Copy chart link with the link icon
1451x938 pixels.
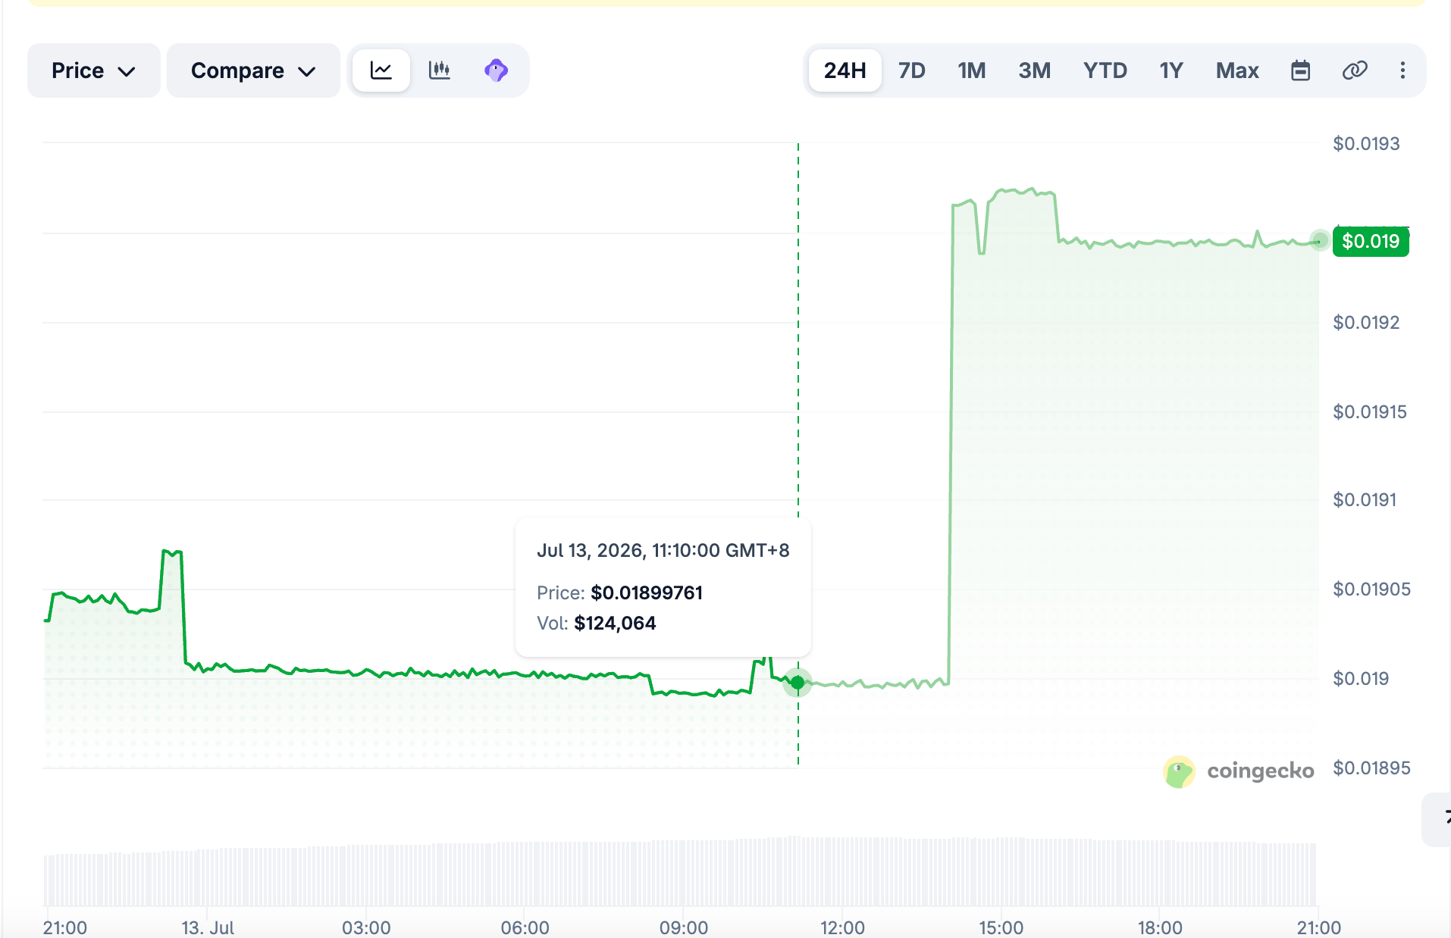click(x=1354, y=70)
